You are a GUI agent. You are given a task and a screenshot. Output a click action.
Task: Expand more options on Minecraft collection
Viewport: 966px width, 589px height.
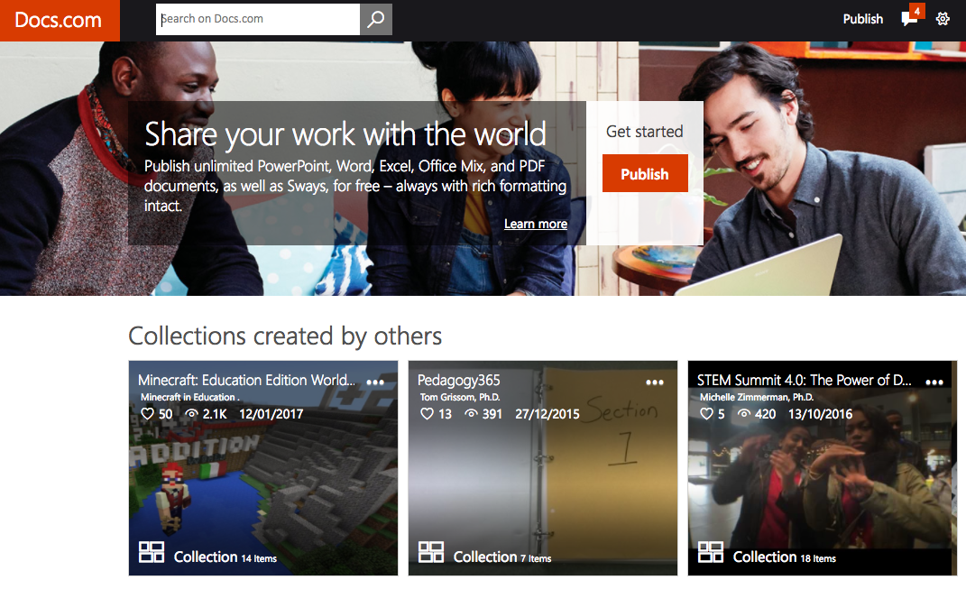pyautogui.click(x=375, y=382)
